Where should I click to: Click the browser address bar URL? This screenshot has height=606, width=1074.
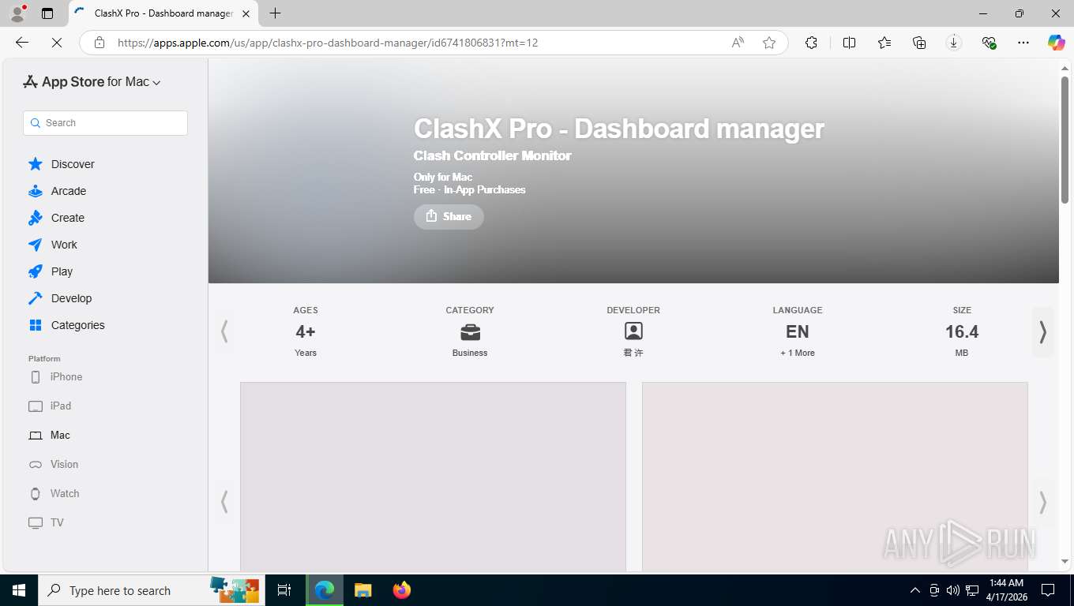pyautogui.click(x=328, y=43)
